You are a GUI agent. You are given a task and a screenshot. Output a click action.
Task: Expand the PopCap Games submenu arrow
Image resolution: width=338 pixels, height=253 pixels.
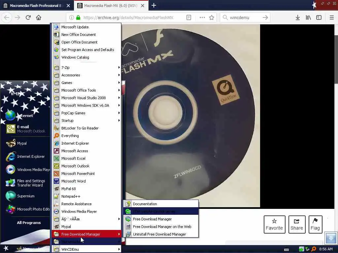click(119, 113)
